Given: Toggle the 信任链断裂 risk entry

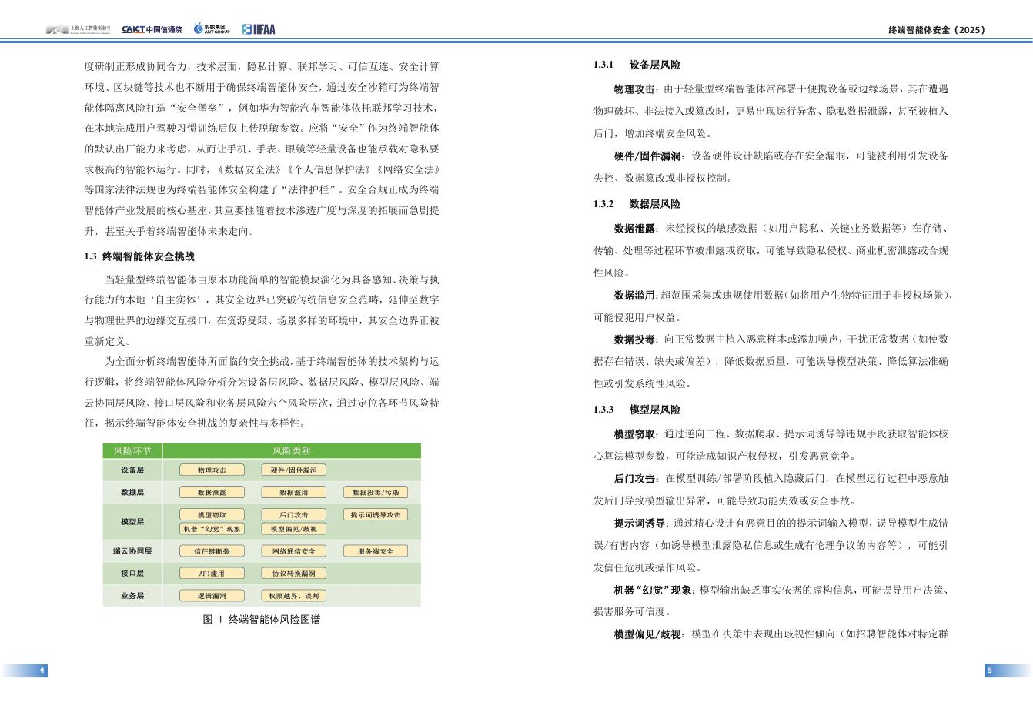Looking at the screenshot, I should [x=212, y=550].
